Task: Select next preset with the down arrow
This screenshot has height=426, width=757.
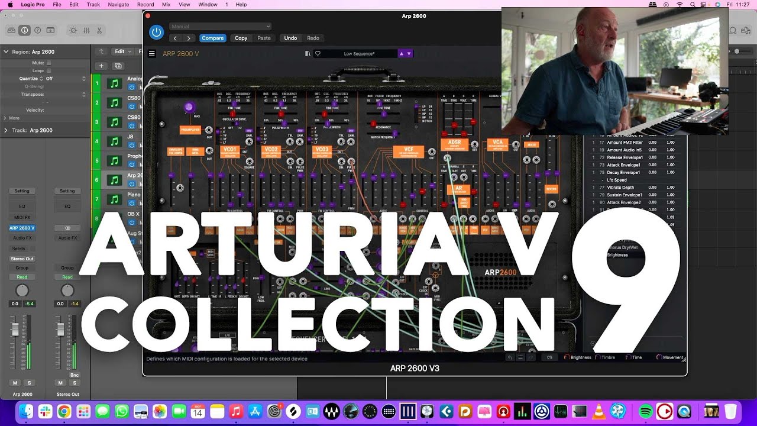Action: pos(409,54)
